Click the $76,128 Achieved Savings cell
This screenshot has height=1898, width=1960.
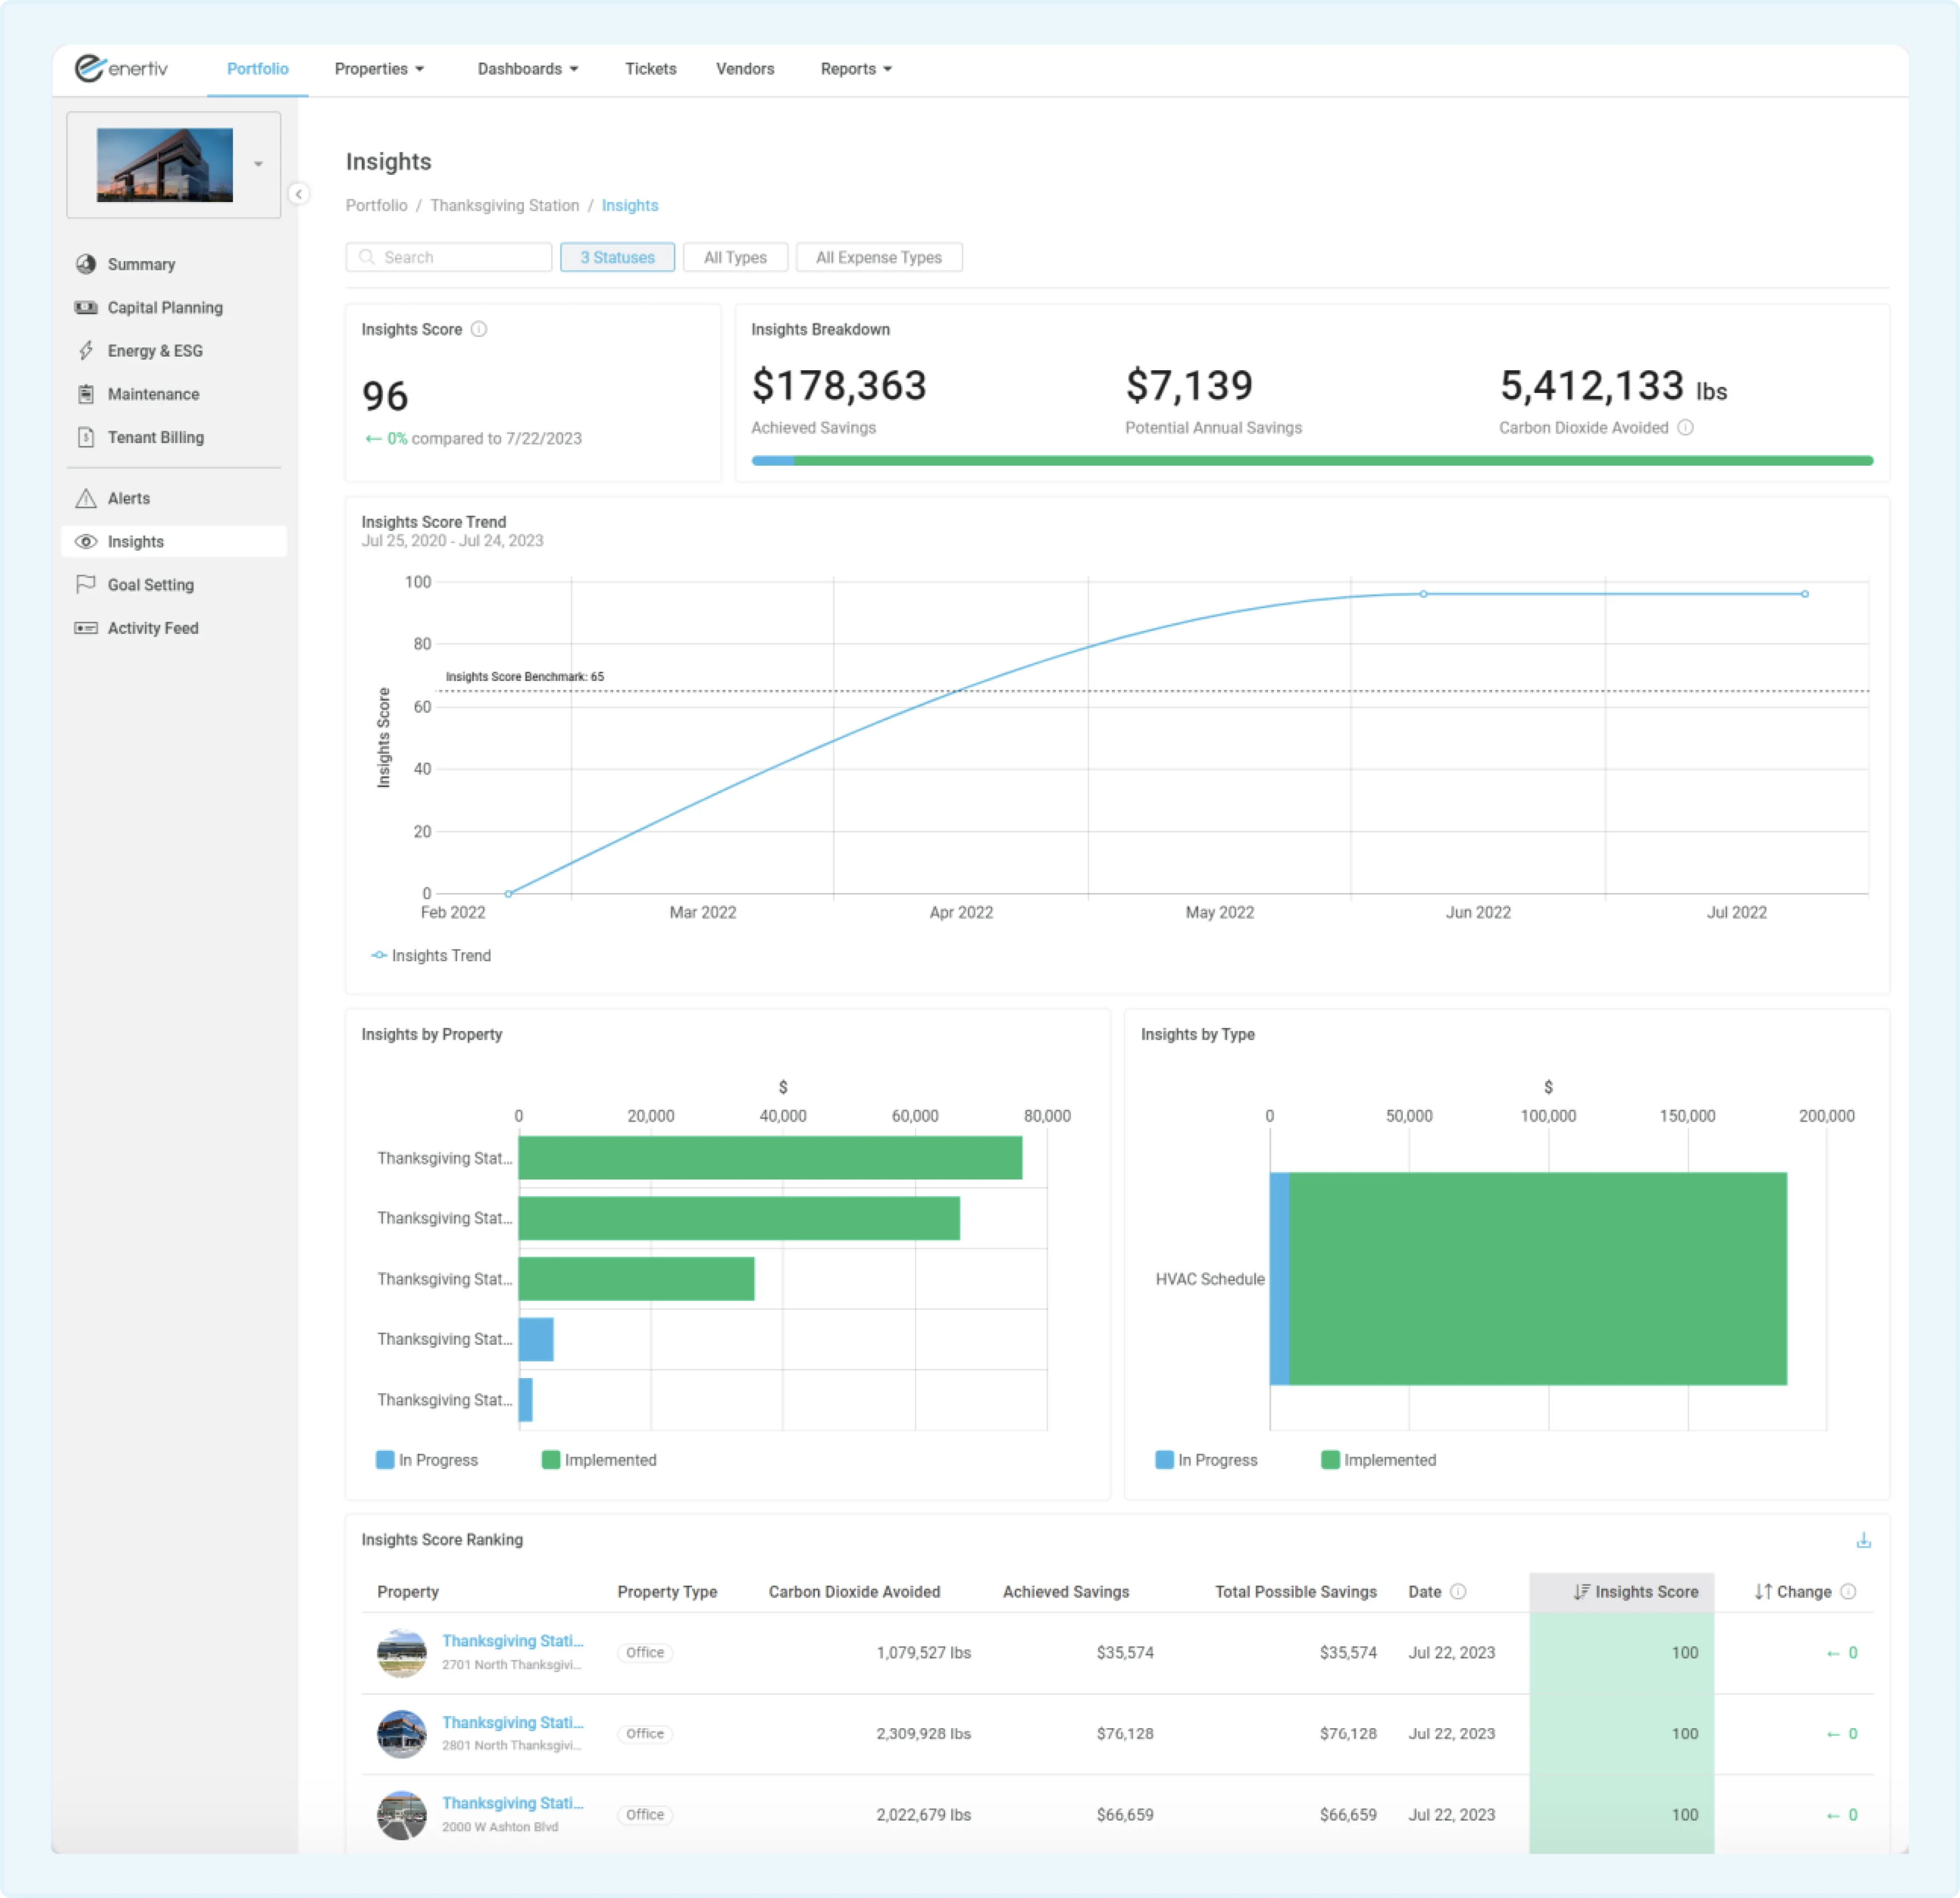(1124, 1733)
